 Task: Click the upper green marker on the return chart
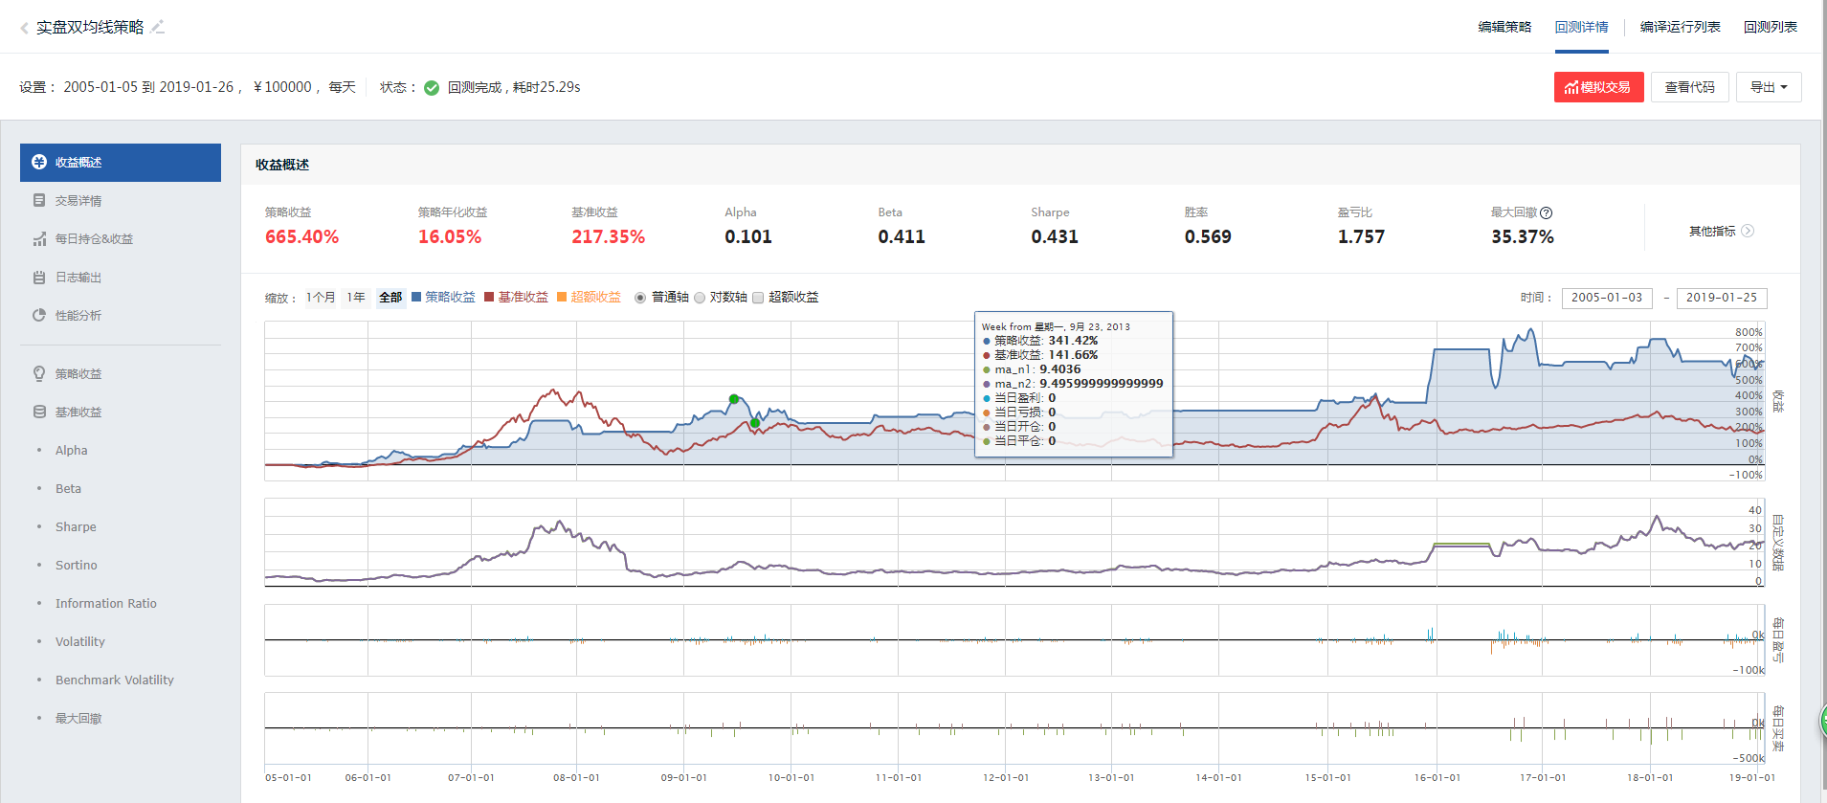pyautogui.click(x=734, y=399)
